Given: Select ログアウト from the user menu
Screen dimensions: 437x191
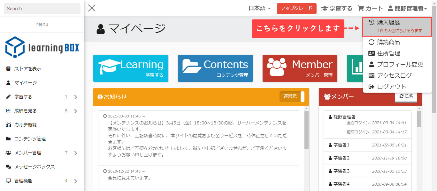Looking at the screenshot, I should click(x=391, y=87).
